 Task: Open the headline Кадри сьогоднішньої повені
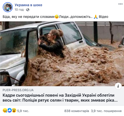[60, 98]
